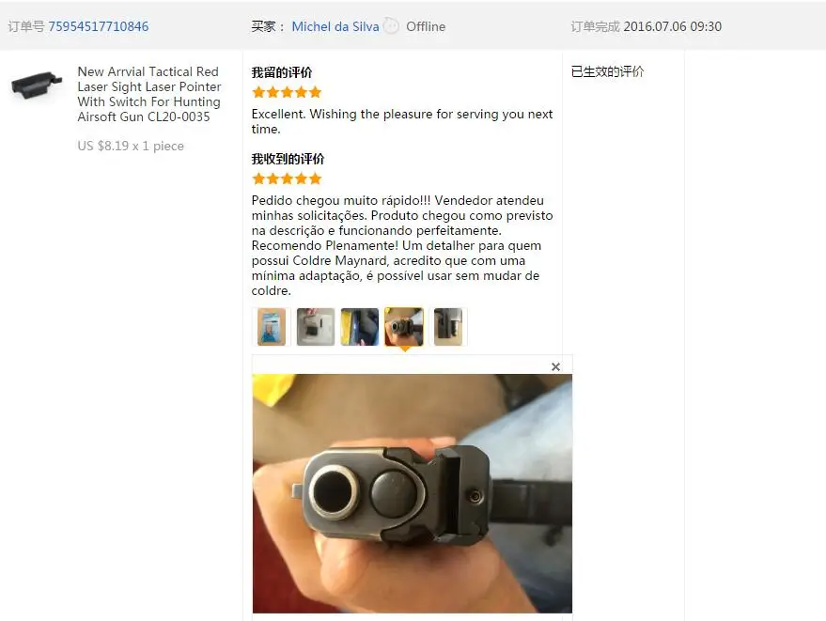Click the 已生效的评价 status label
The height and width of the screenshot is (621, 826).
point(607,71)
